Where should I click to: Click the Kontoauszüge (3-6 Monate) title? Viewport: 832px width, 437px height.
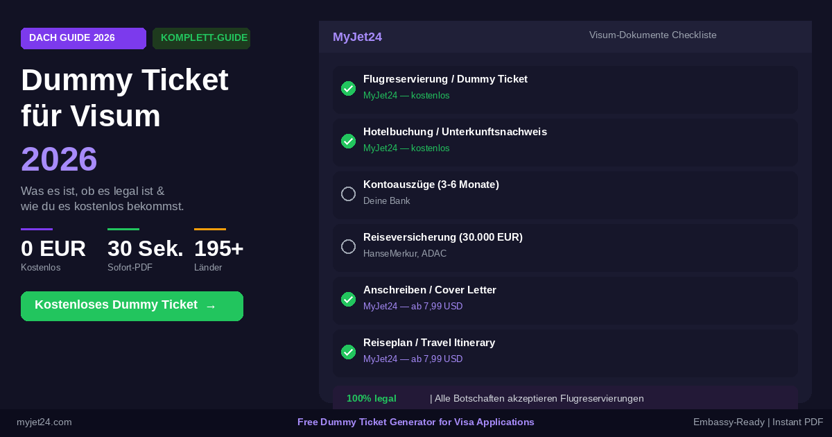pos(431,185)
